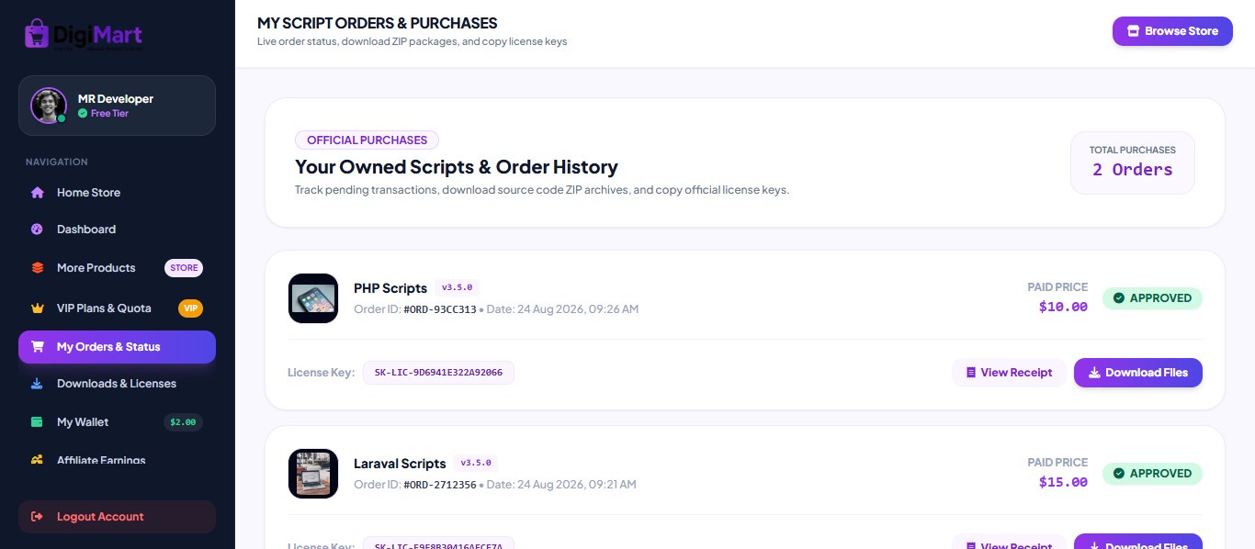Copy the SK-LIC-9D6941E322A92066 license key
Image resolution: width=1255 pixels, height=549 pixels.
click(438, 373)
